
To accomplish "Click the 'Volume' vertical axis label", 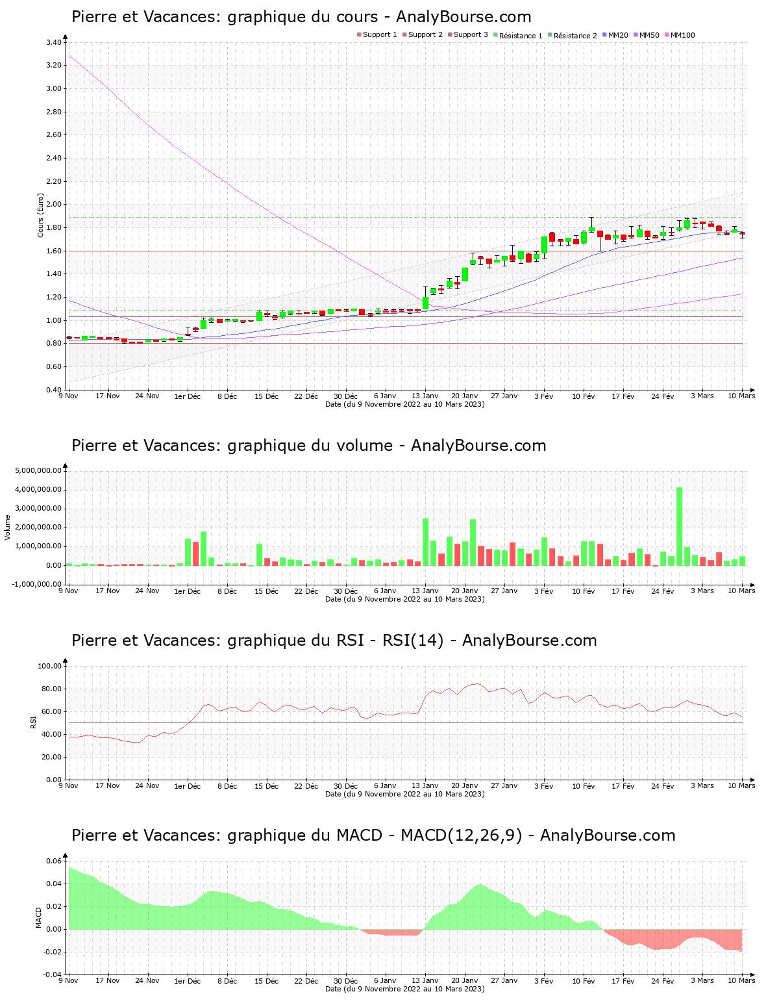I will pyautogui.click(x=8, y=527).
